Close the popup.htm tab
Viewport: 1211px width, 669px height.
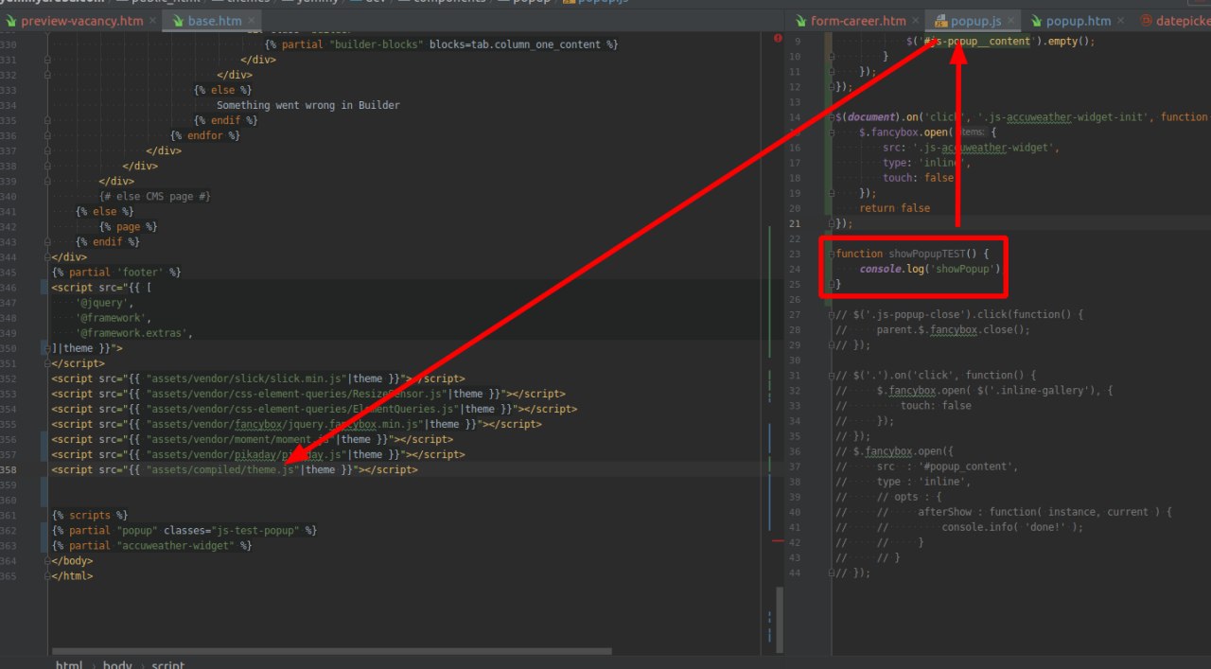pyautogui.click(x=1121, y=21)
